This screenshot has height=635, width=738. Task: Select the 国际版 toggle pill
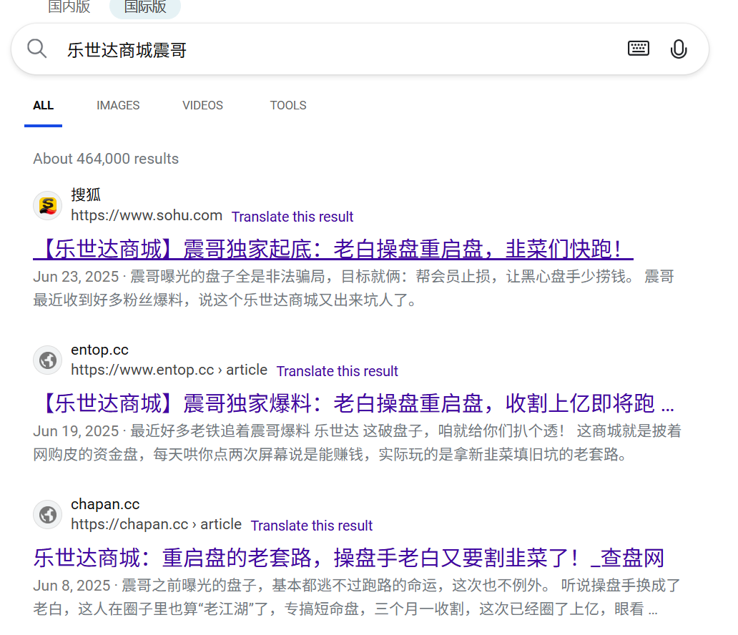pos(144,8)
